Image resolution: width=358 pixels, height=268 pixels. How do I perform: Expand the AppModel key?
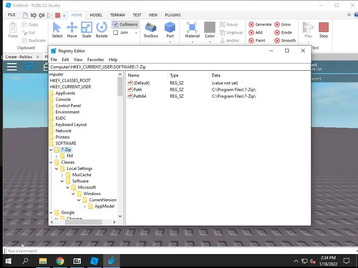tap(85, 207)
